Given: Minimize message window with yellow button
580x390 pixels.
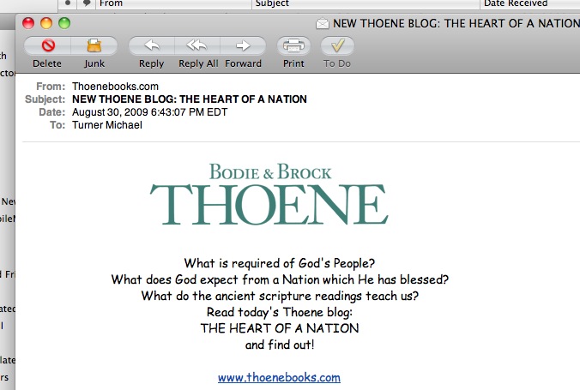Looking at the screenshot, I should (x=46, y=23).
